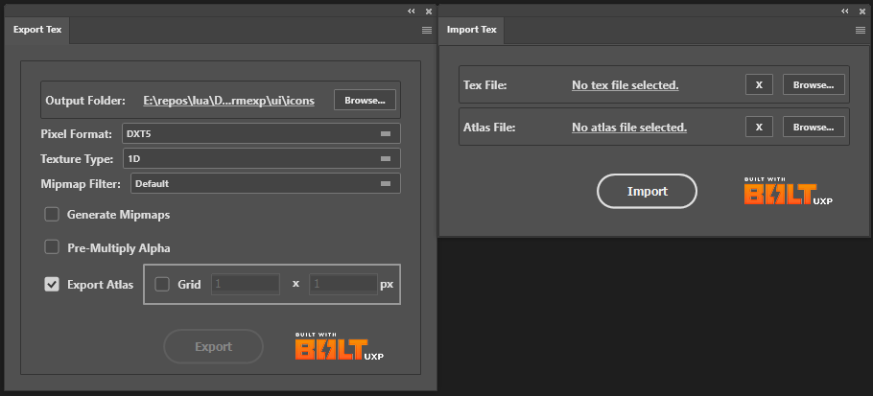The height and width of the screenshot is (396, 873).
Task: Click the Import button
Action: click(x=647, y=192)
